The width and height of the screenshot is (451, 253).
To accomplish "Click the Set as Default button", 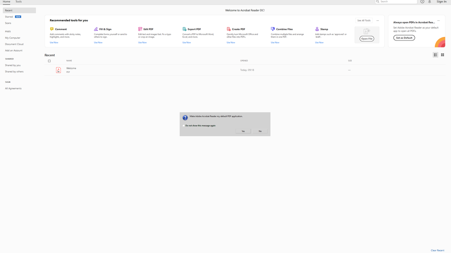I will (x=404, y=37).
